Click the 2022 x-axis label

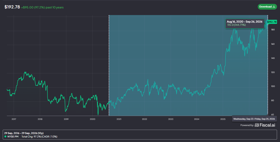(x=144, y=119)
